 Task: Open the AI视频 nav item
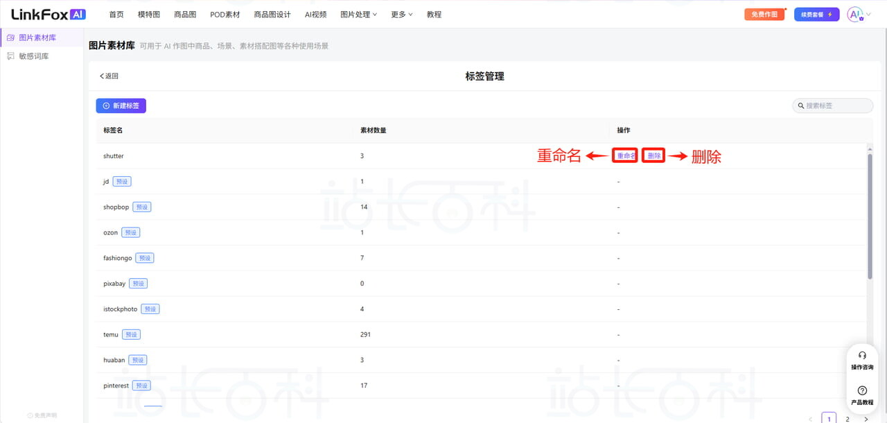(x=316, y=15)
